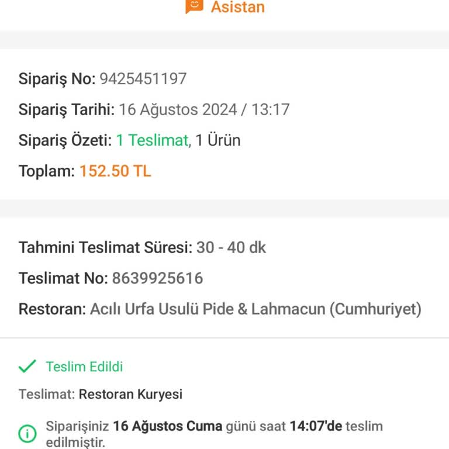Tap the "Restoran Kuryesi" delivery type
The image size is (449, 449).
130,394
